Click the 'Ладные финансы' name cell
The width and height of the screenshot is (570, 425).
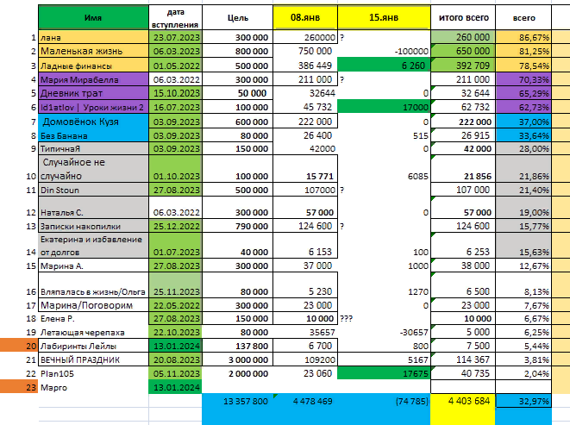coord(93,66)
